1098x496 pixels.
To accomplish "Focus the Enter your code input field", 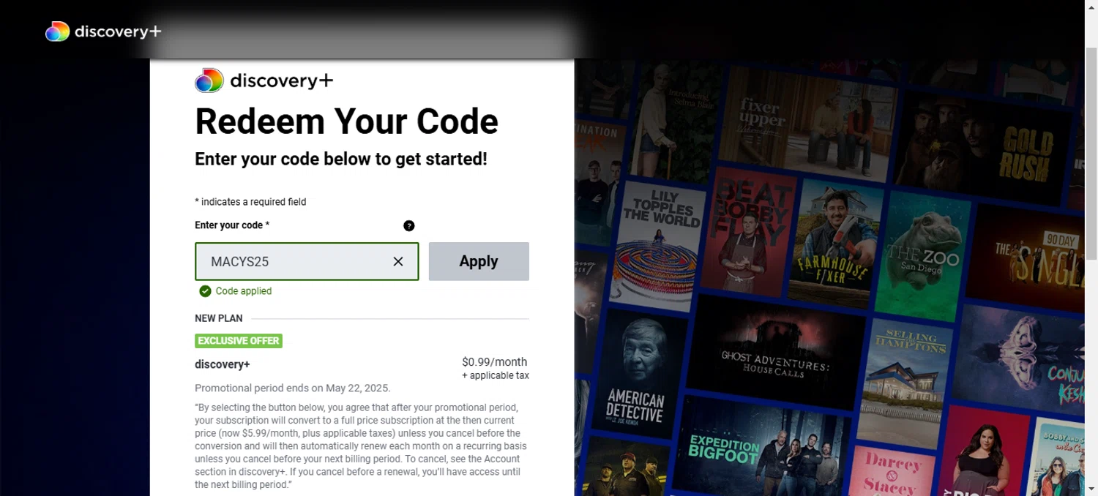I will pyautogui.click(x=307, y=261).
